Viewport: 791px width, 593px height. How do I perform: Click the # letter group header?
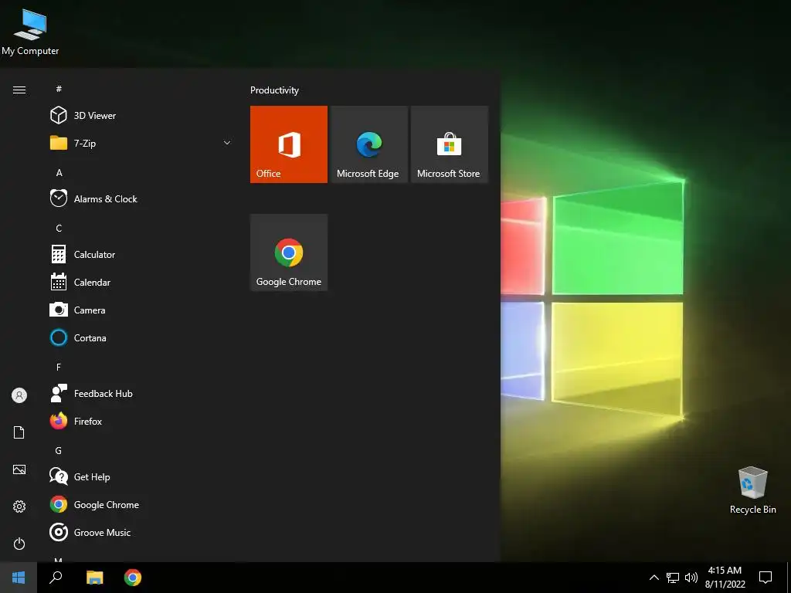59,89
